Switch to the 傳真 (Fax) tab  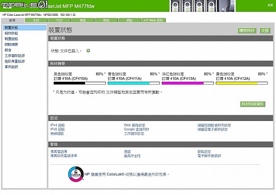83,20
